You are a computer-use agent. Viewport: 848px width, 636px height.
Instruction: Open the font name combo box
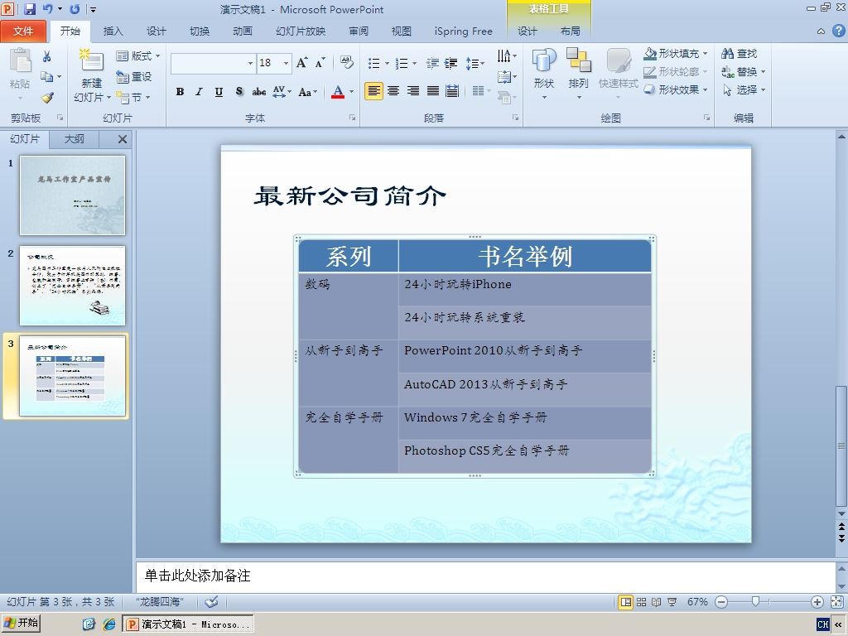[x=213, y=63]
